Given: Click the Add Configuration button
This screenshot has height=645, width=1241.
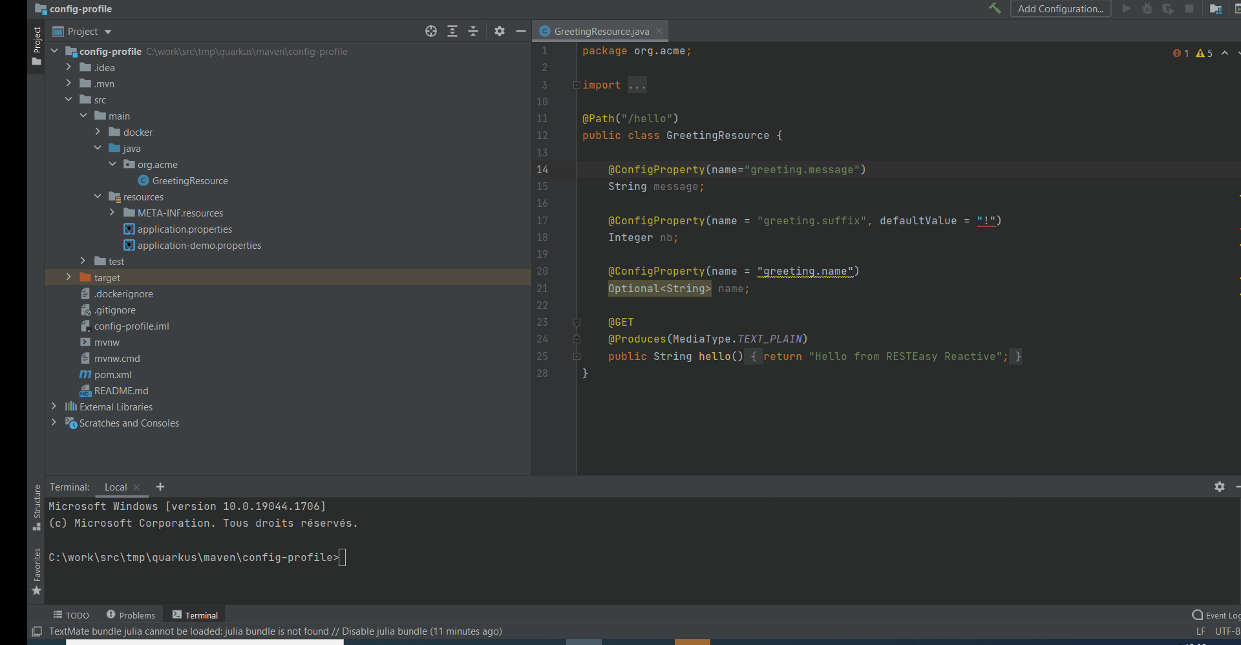Looking at the screenshot, I should point(1060,8).
